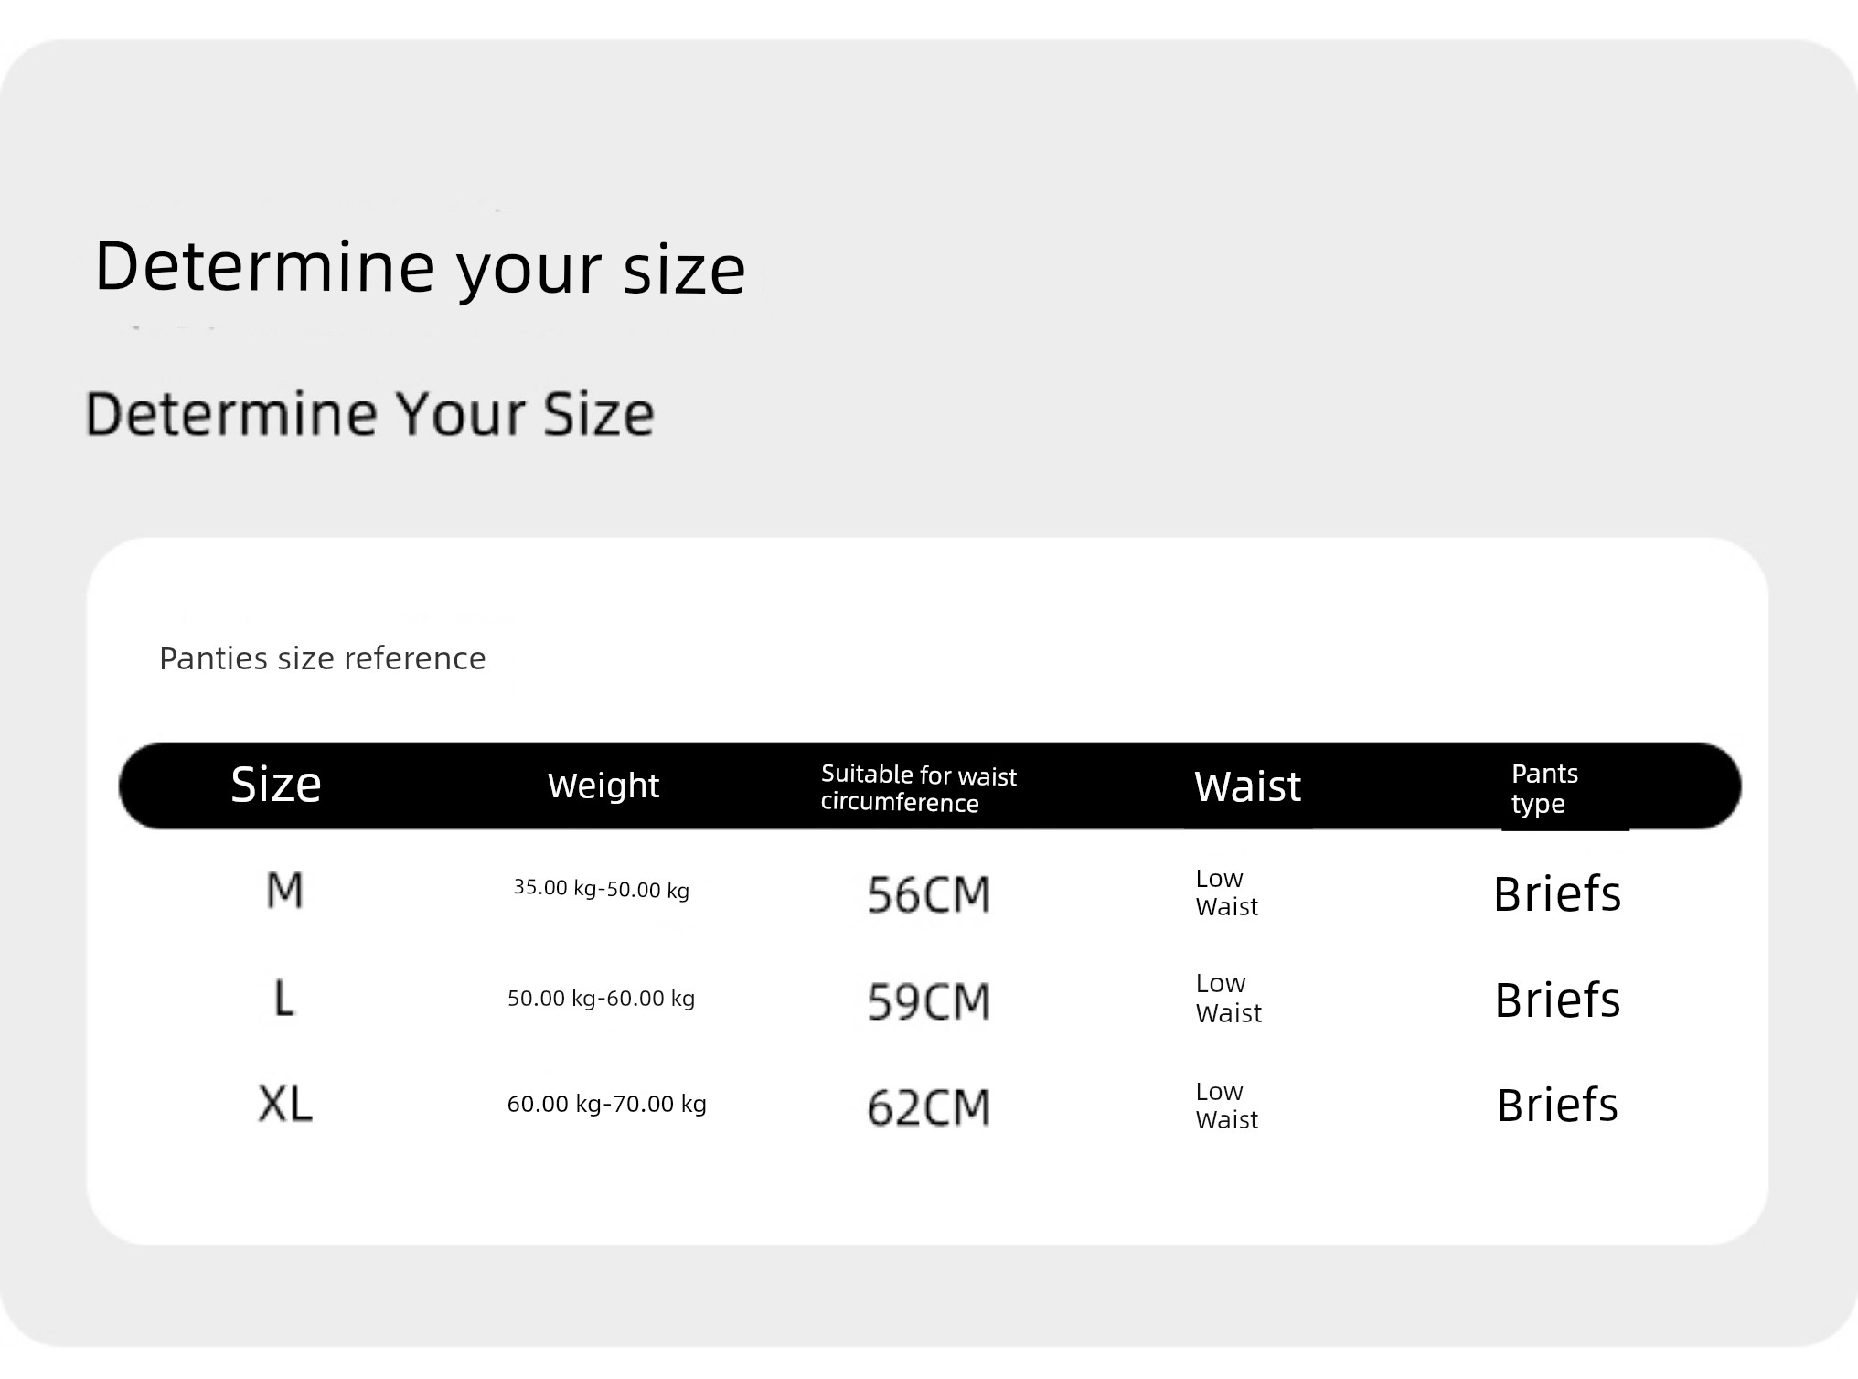Click 'Briefs' in the L row

(1557, 1000)
